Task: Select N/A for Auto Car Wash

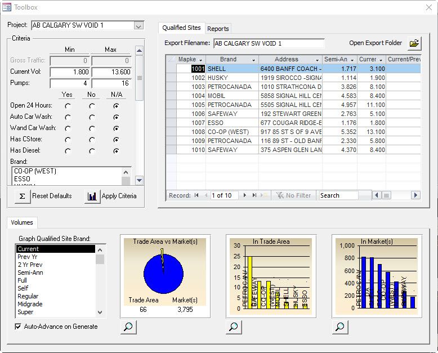Action: click(116, 117)
